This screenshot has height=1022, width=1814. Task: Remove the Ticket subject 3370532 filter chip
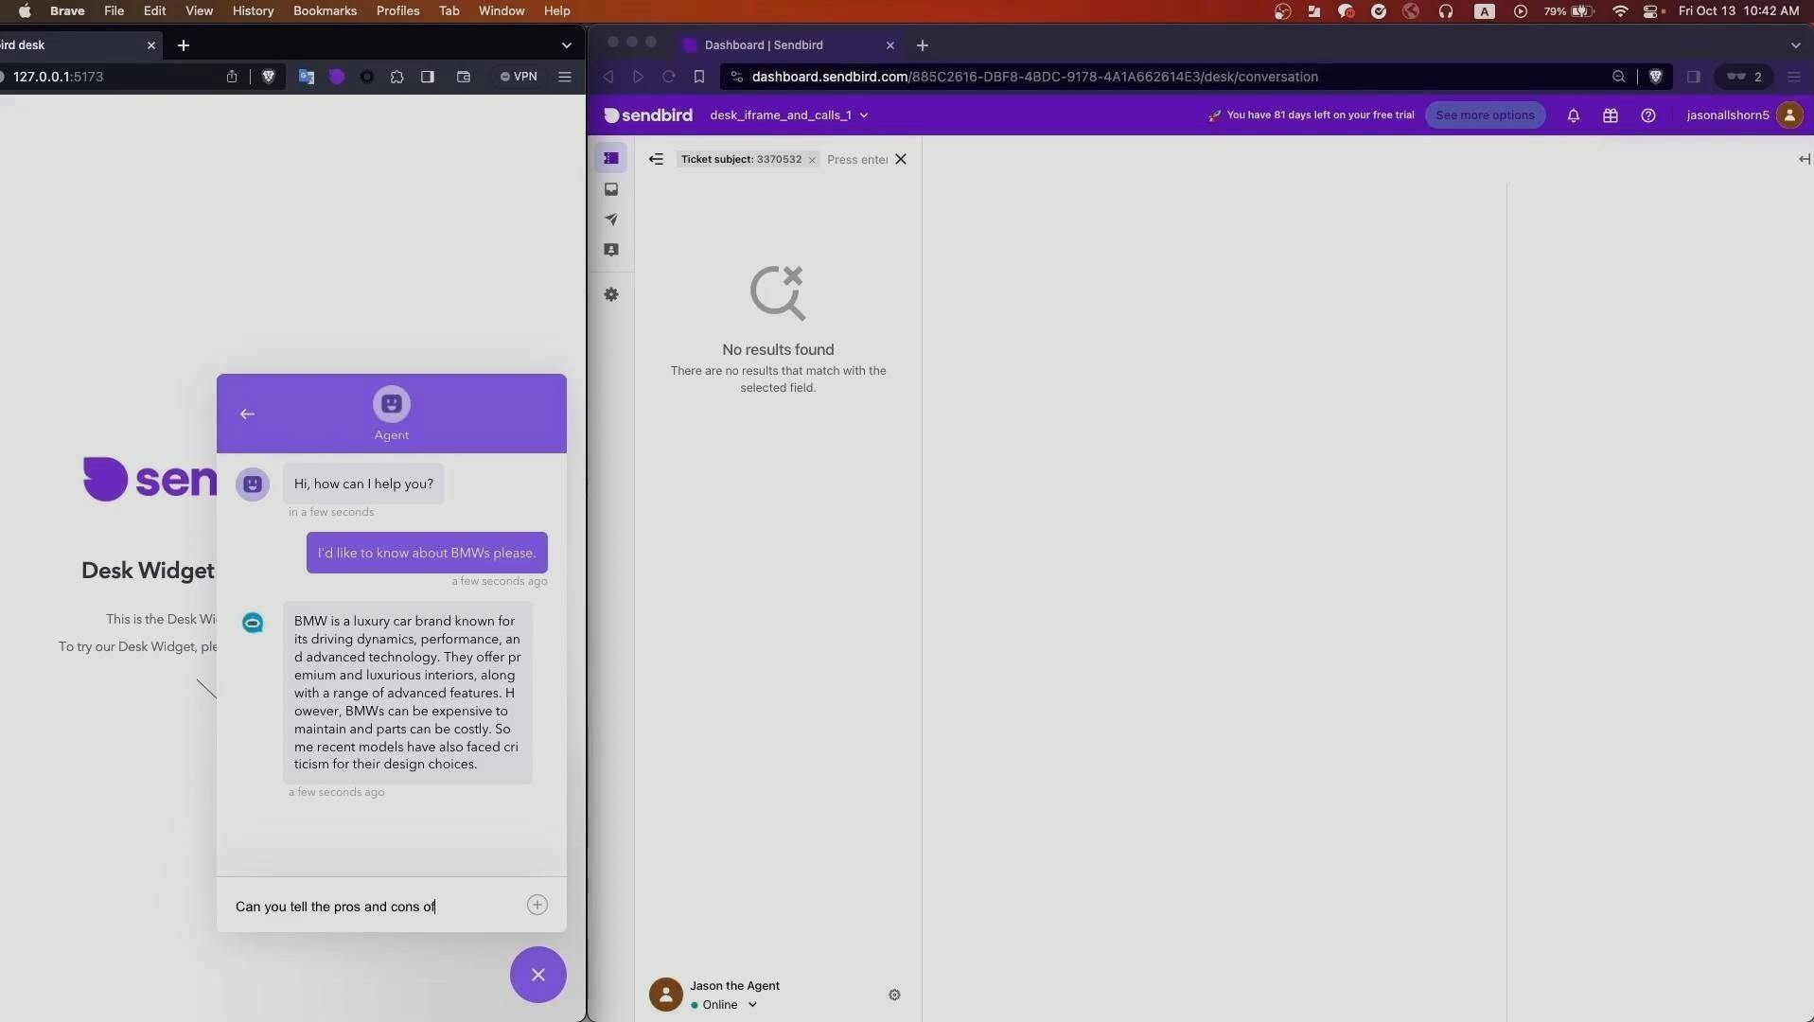(x=812, y=160)
